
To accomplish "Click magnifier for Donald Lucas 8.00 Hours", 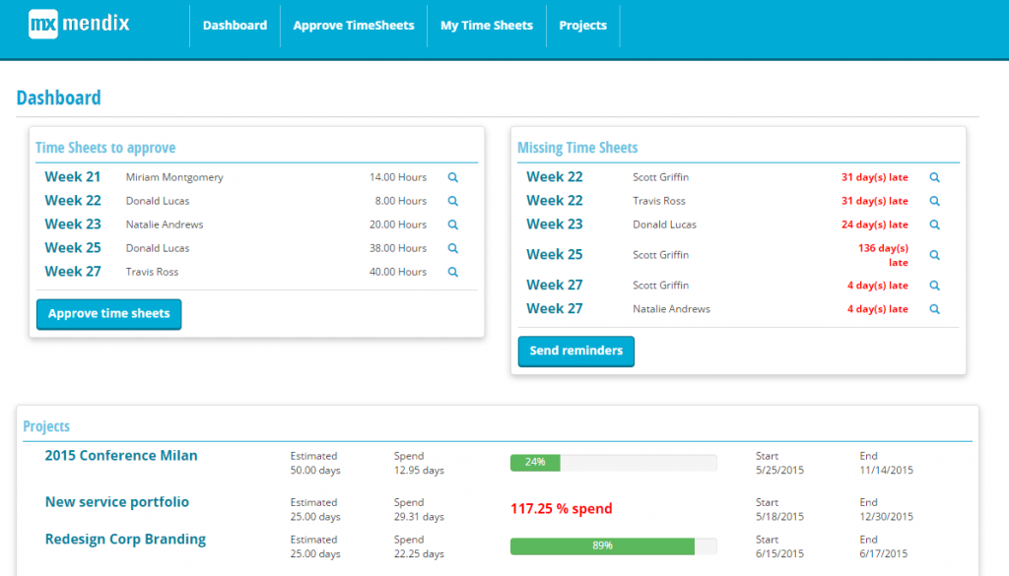I will pos(453,201).
